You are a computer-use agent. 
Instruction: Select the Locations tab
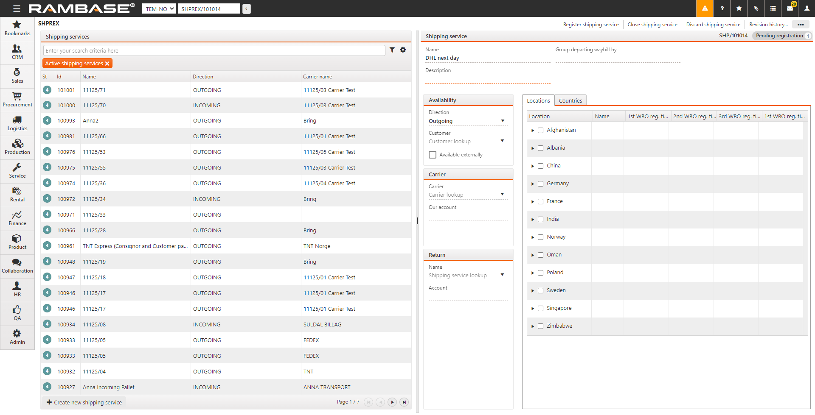point(538,100)
